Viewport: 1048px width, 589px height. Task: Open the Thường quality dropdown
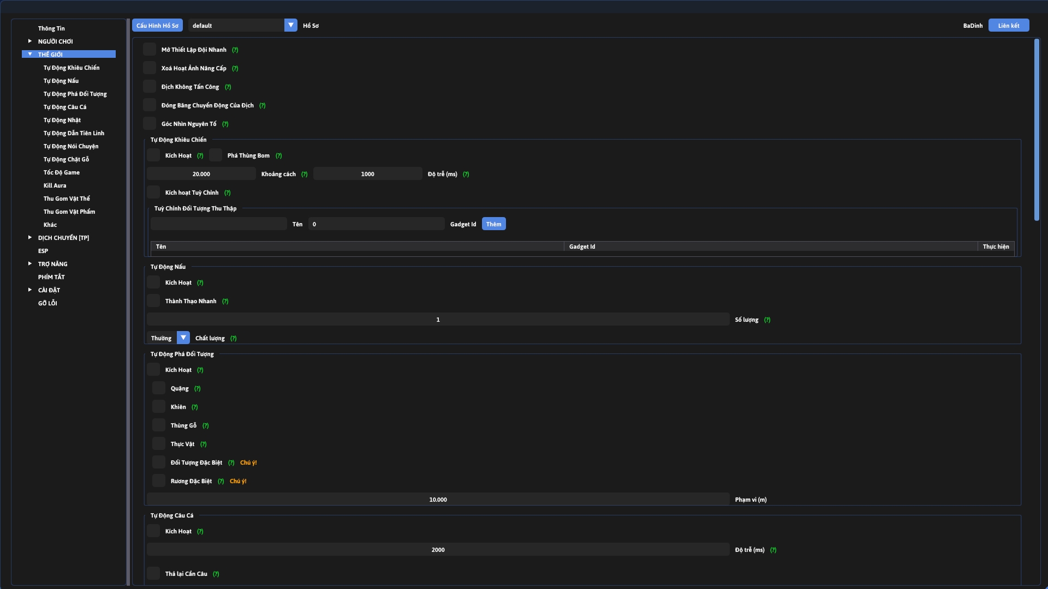coord(183,338)
